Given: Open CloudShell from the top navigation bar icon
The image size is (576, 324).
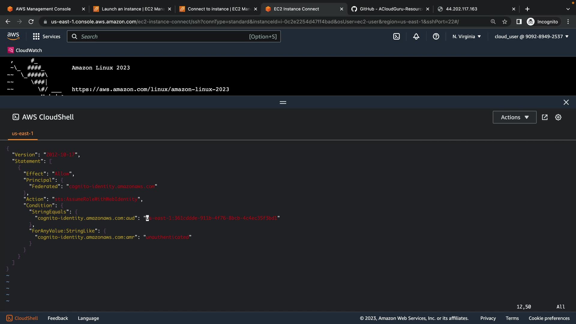Looking at the screenshot, I should tap(396, 37).
